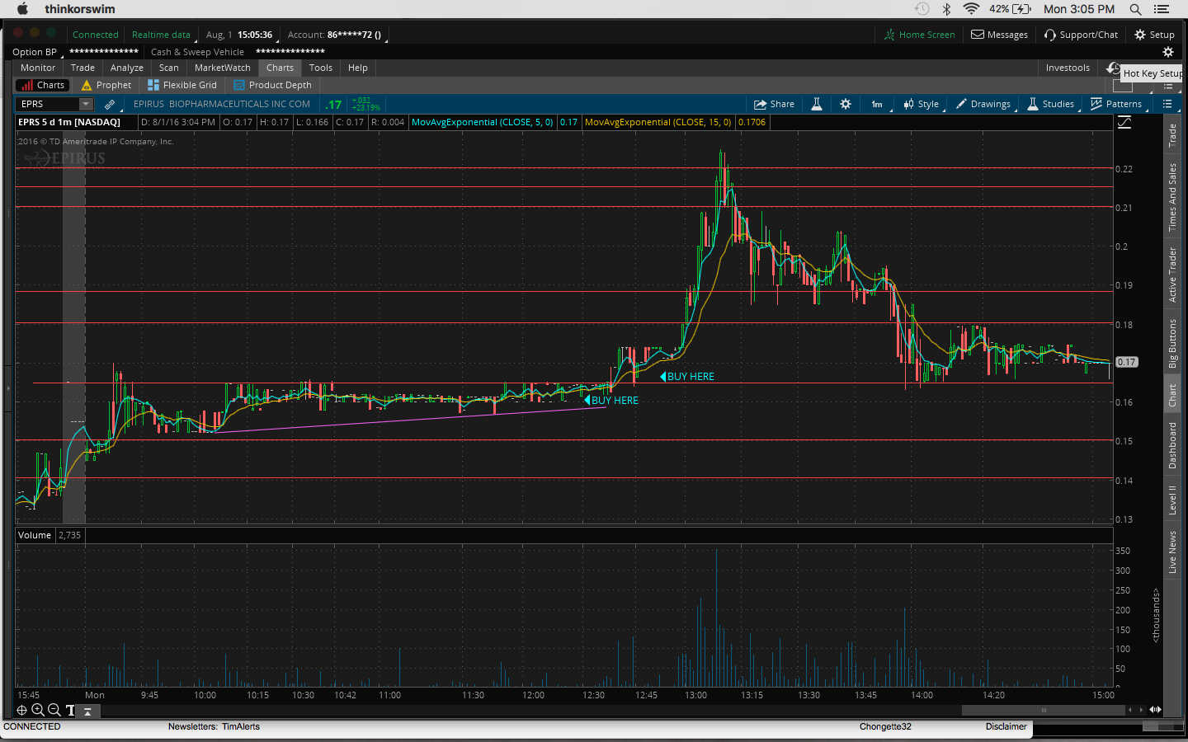This screenshot has width=1188, height=742.
Task: Switch to the MarketWatch tab
Action: pyautogui.click(x=222, y=68)
